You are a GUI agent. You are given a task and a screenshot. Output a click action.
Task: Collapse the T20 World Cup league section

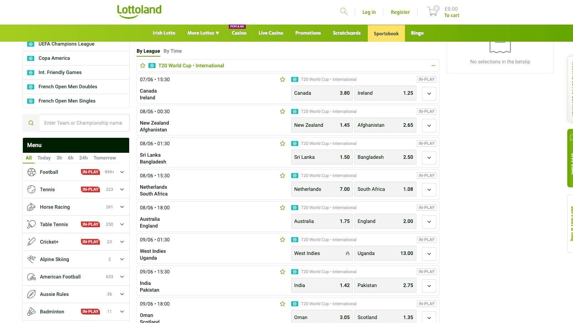tap(433, 66)
